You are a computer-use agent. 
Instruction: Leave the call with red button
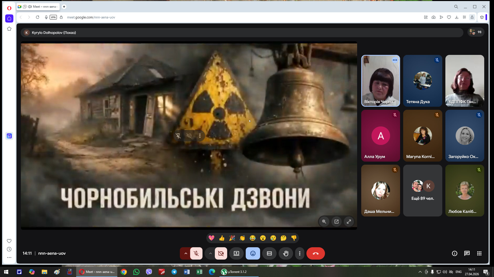click(x=315, y=253)
